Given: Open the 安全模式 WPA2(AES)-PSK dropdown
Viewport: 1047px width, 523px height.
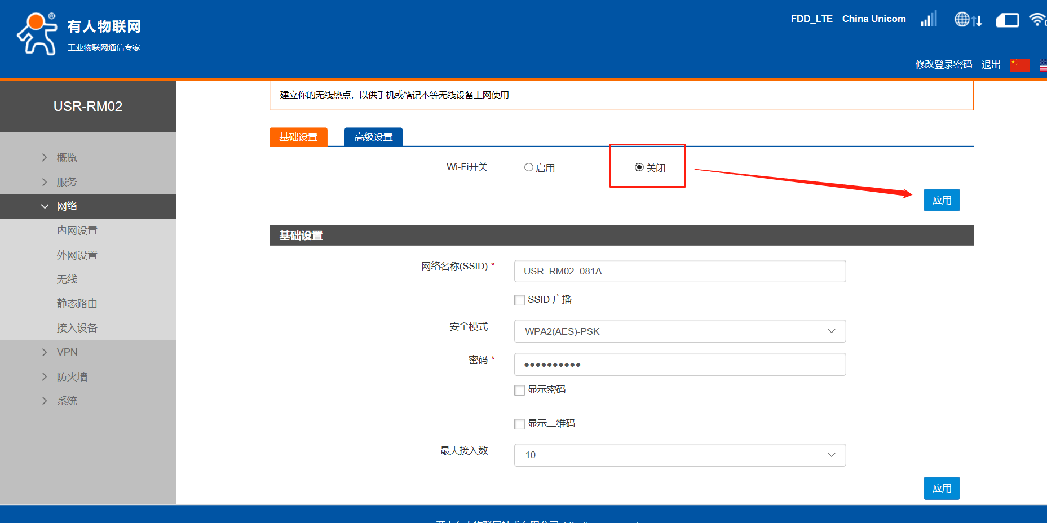Looking at the screenshot, I should click(x=679, y=331).
